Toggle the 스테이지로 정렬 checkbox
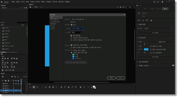178x101 pixels. tap(2, 70)
